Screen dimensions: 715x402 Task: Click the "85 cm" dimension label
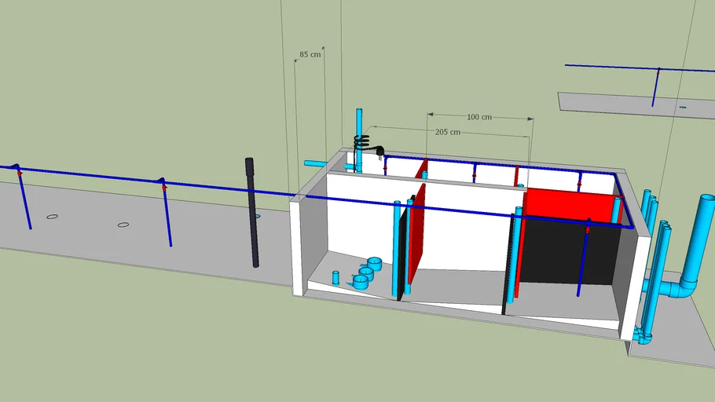pyautogui.click(x=310, y=55)
